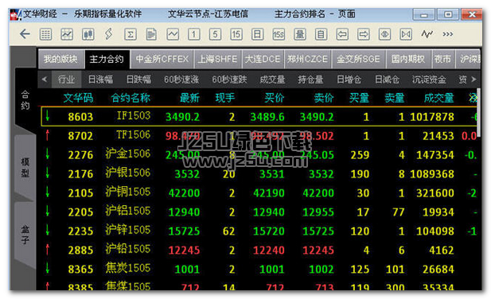The image size is (491, 299).
Task: Click the intraday wave line icon
Action: pos(173,34)
